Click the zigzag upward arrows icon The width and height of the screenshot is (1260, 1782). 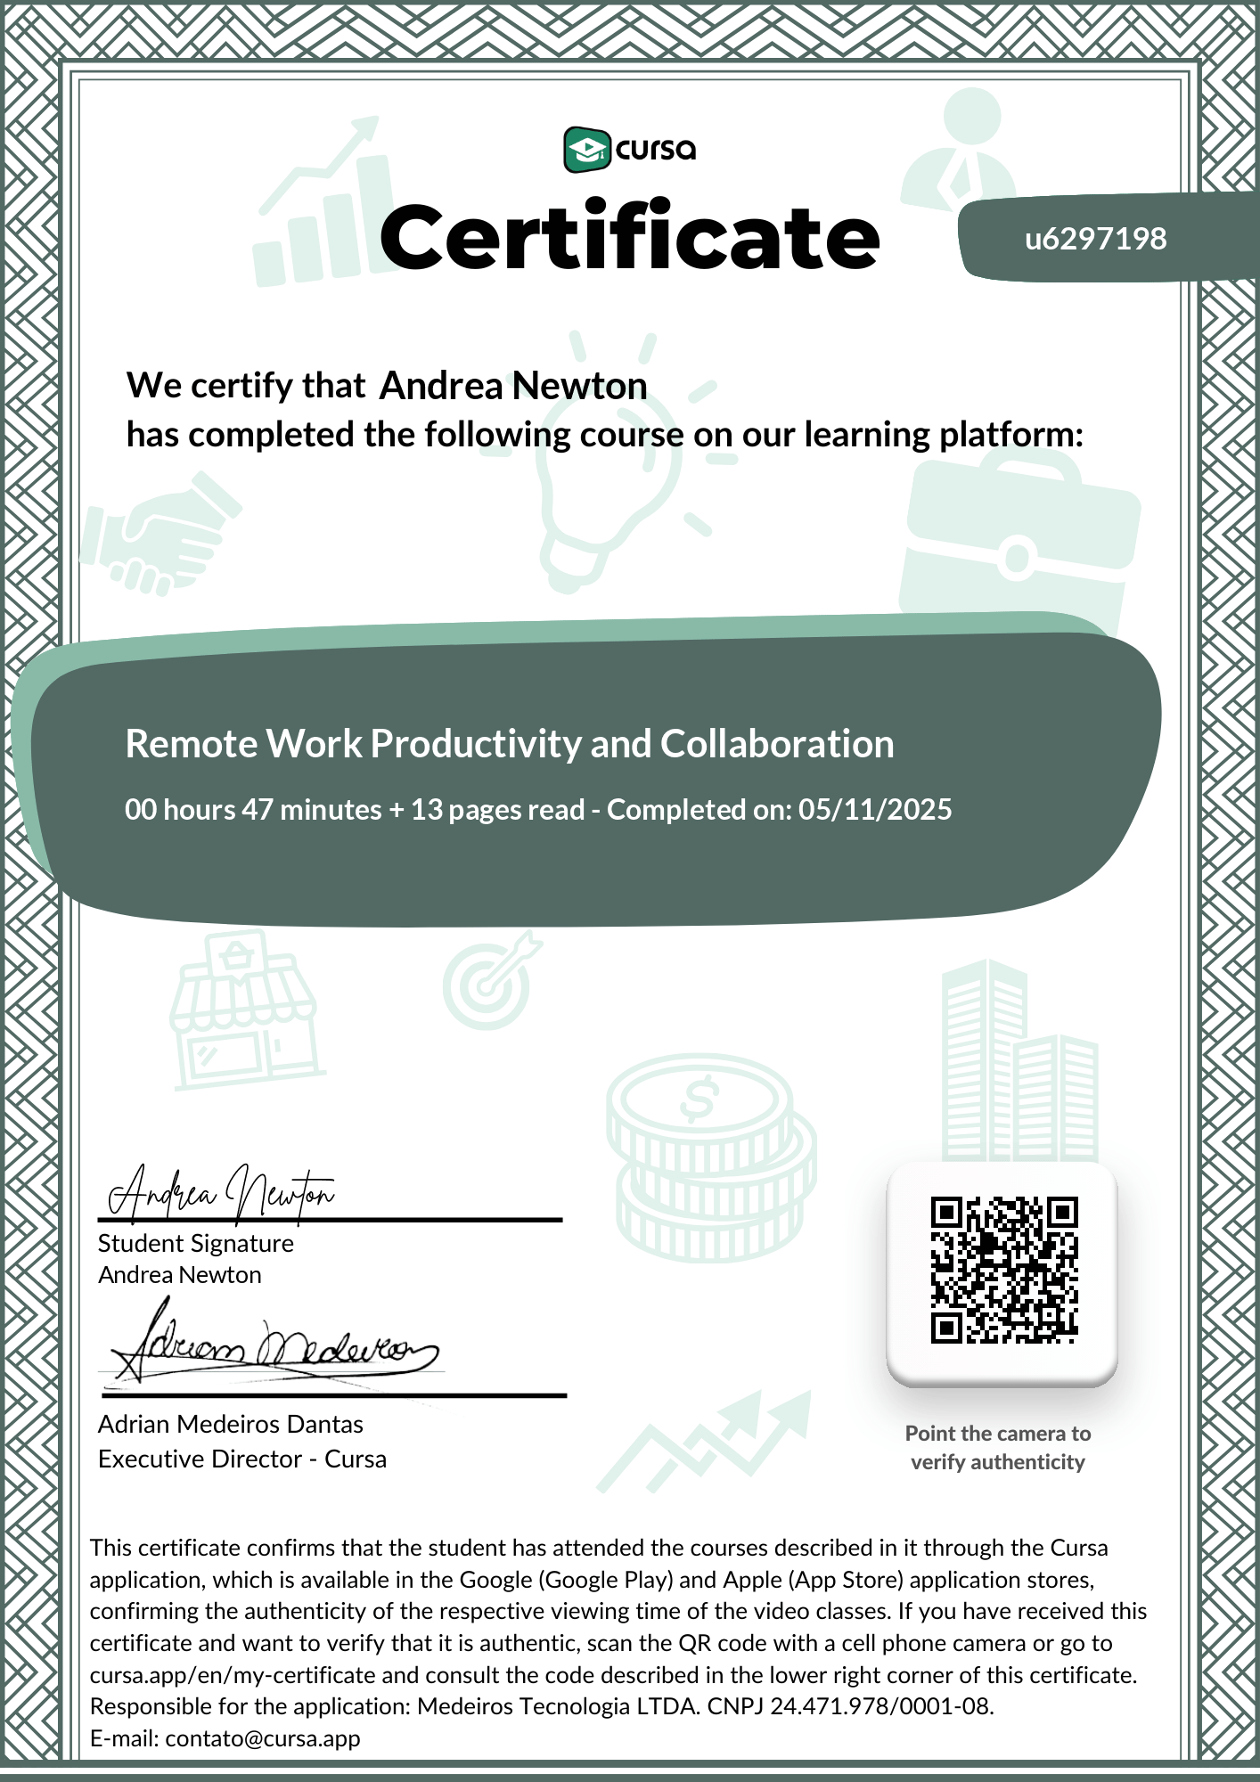[704, 1439]
